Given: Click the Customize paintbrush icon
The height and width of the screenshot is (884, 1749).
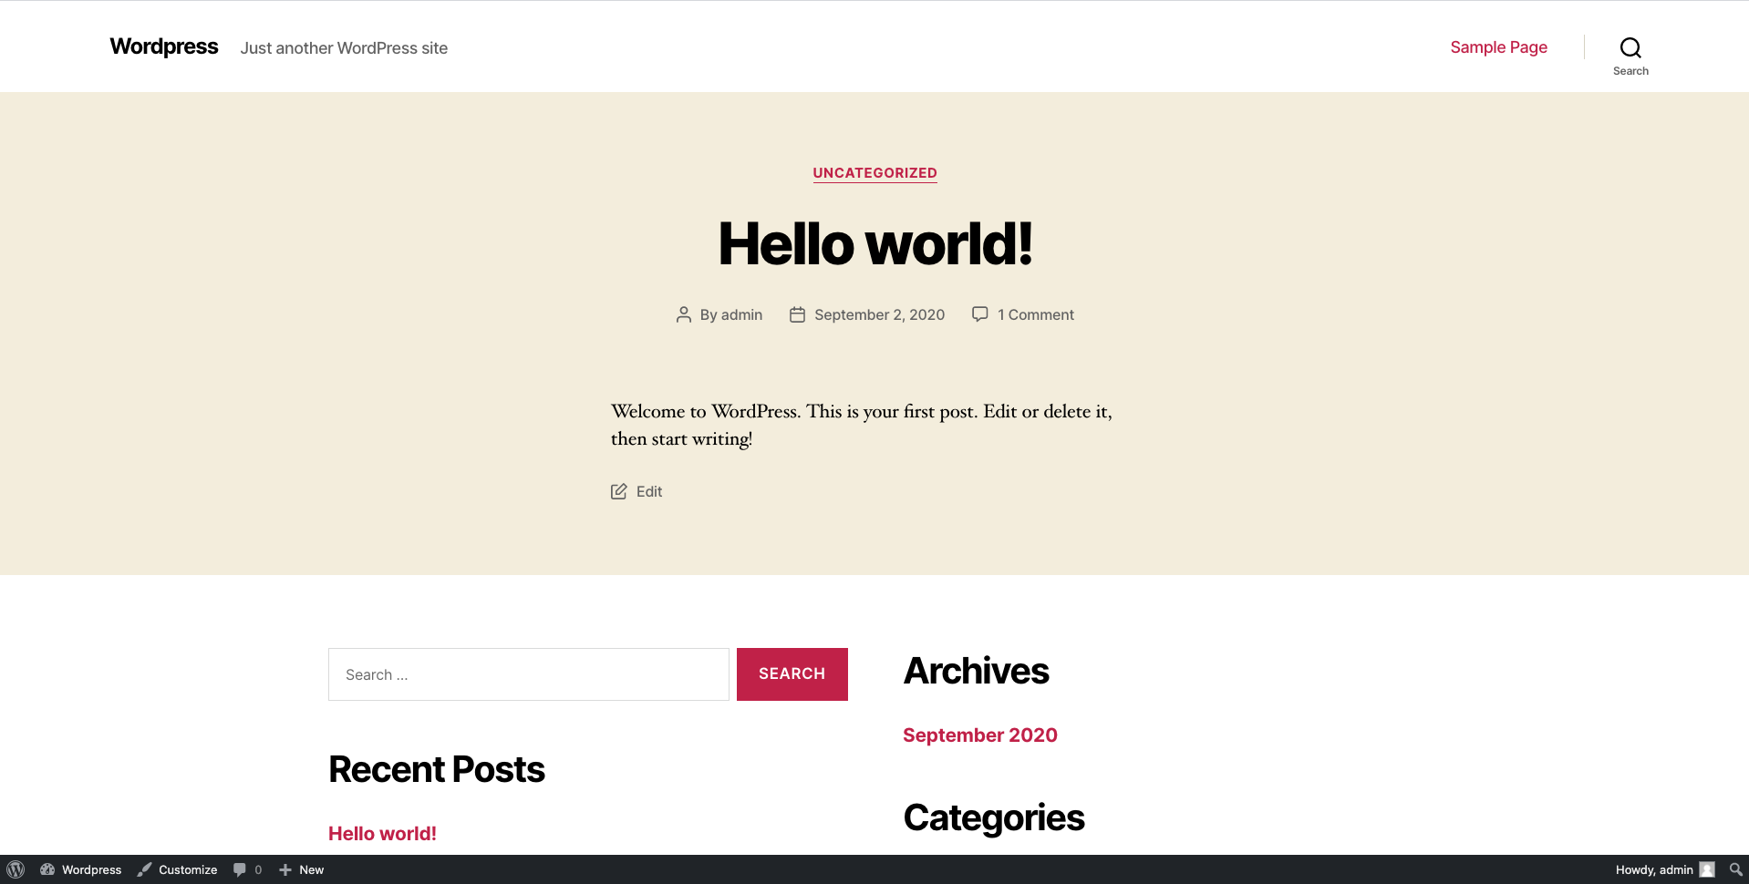Looking at the screenshot, I should (145, 869).
